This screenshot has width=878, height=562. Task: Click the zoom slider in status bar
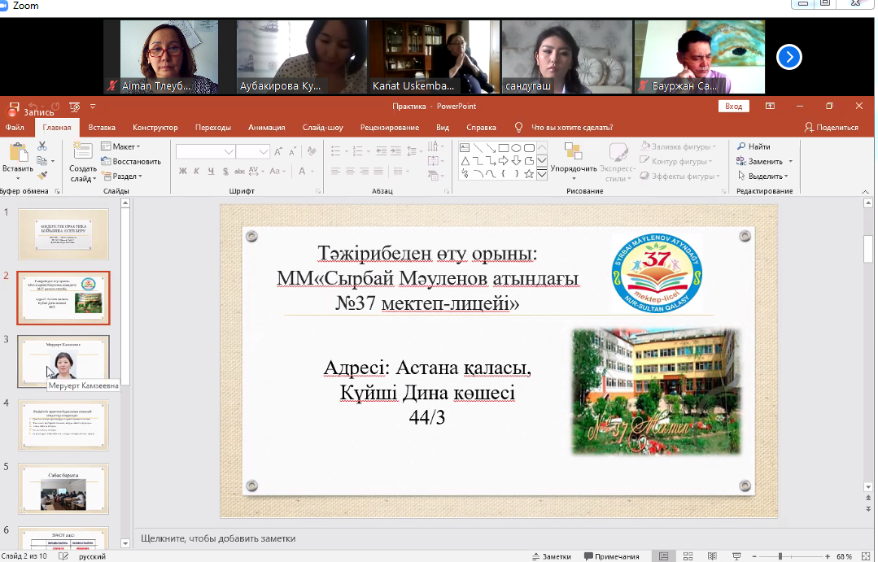click(x=781, y=556)
